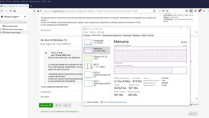Bookmark this page with the star icon

click(x=167, y=11)
